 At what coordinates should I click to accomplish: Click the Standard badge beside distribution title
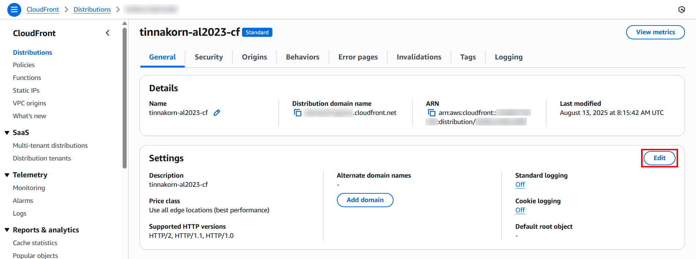tap(257, 32)
